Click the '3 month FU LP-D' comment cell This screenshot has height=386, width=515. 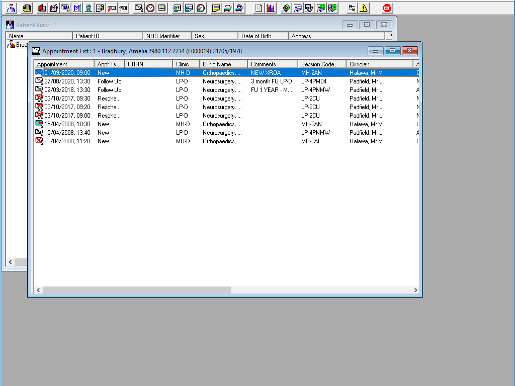coord(271,81)
